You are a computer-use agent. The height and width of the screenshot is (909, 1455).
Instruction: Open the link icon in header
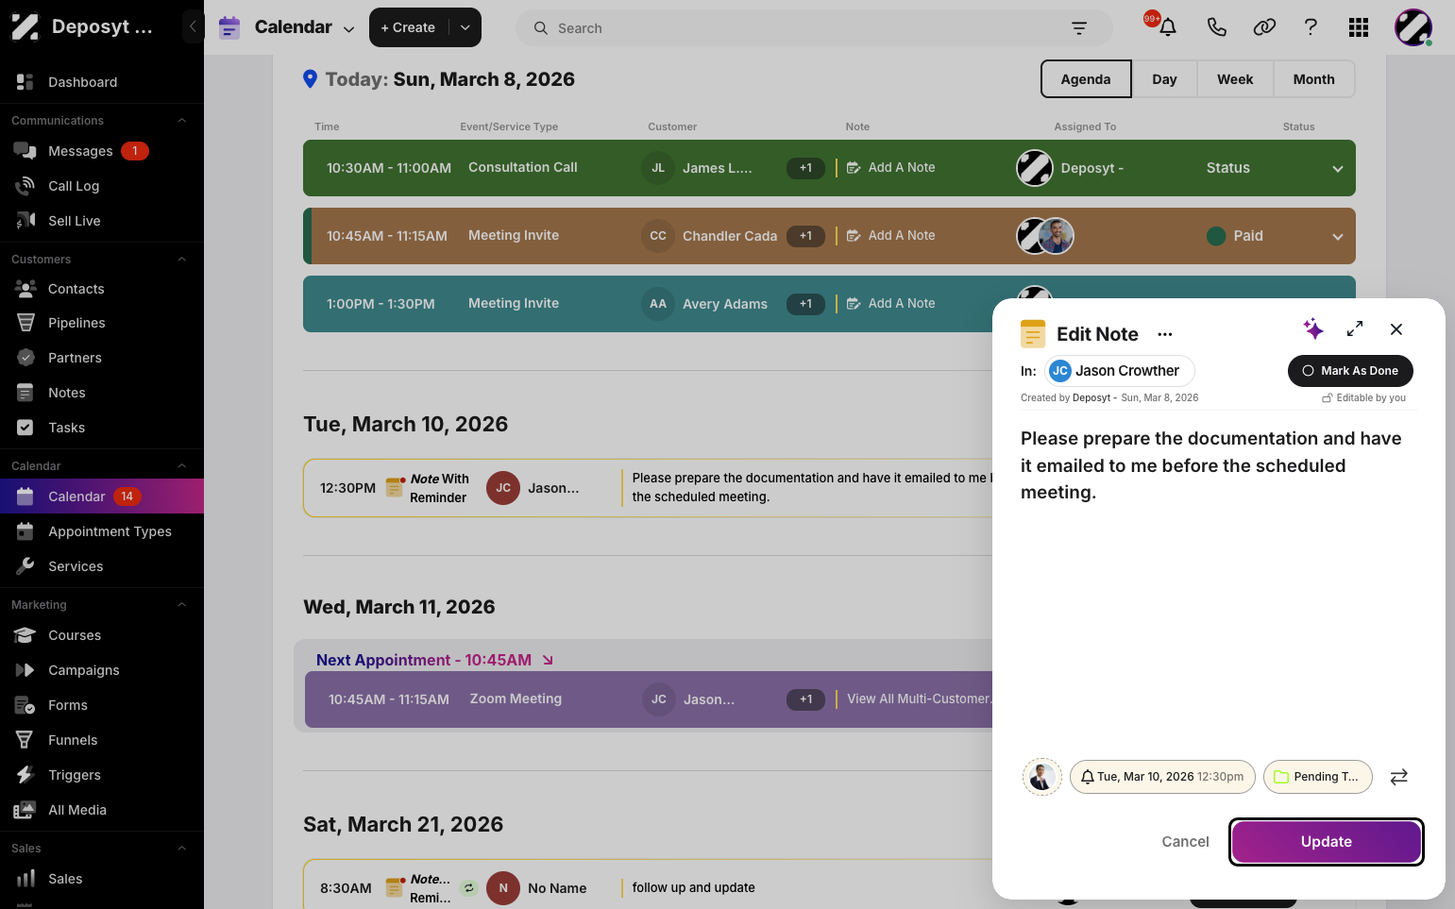pyautogui.click(x=1264, y=27)
